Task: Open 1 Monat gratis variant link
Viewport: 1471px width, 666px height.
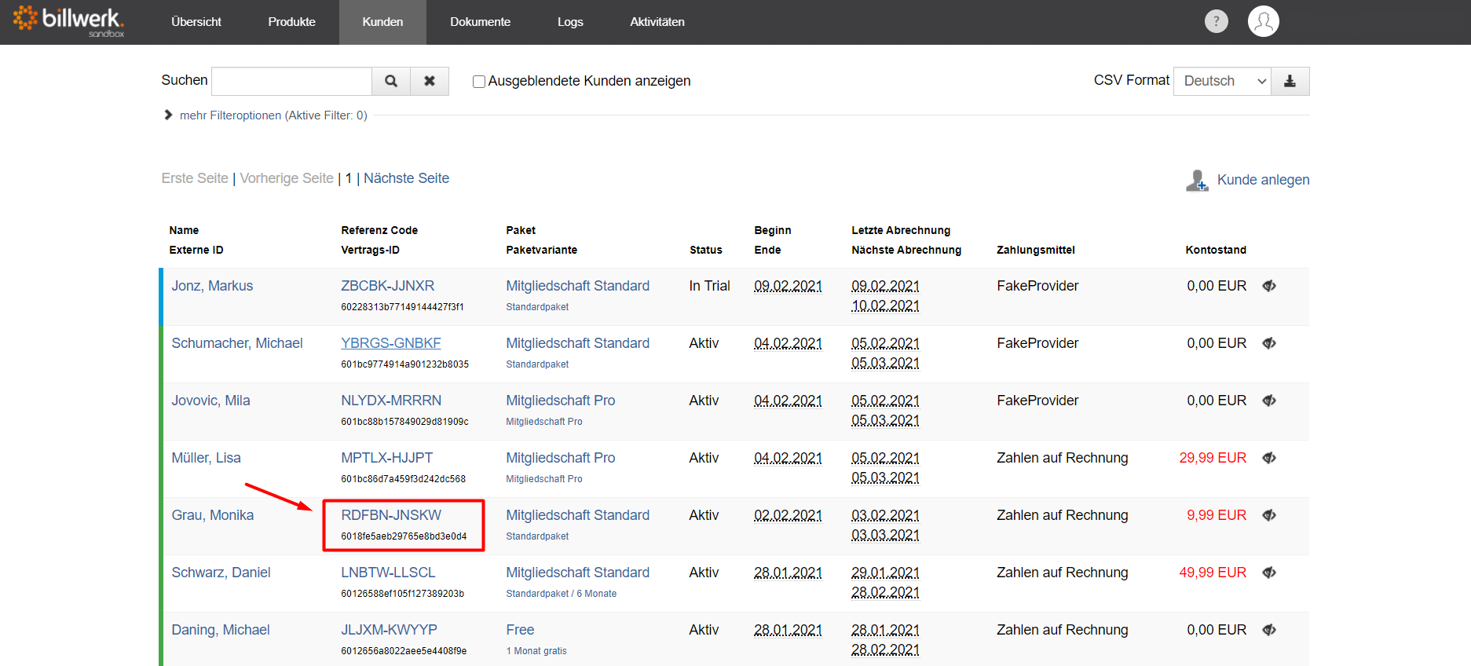Action: pyautogui.click(x=536, y=651)
